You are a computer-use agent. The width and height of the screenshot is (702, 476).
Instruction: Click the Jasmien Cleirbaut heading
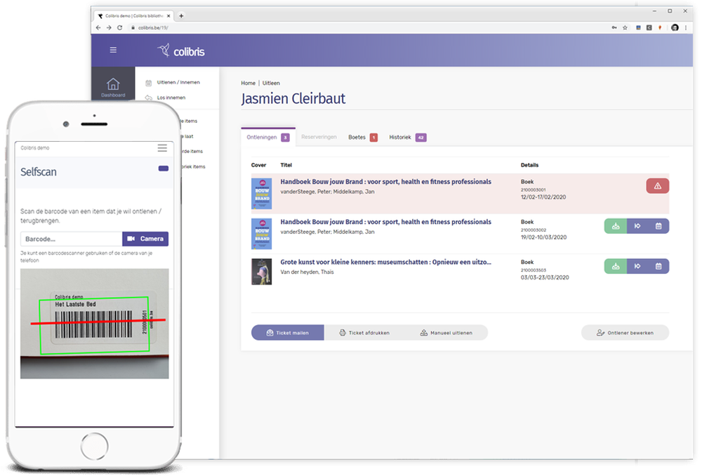[x=293, y=98]
